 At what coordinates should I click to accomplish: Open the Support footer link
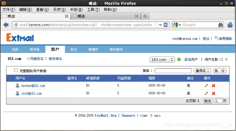[x=128, y=116]
